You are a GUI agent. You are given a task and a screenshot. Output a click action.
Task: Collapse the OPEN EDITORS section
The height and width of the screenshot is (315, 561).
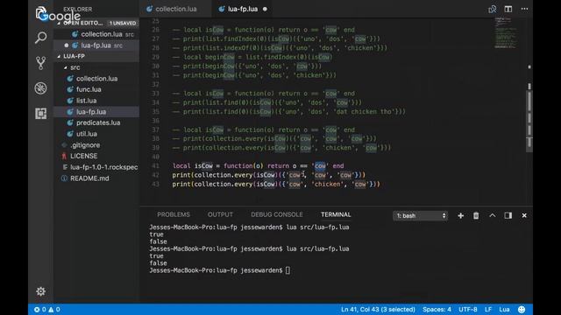coord(83,24)
